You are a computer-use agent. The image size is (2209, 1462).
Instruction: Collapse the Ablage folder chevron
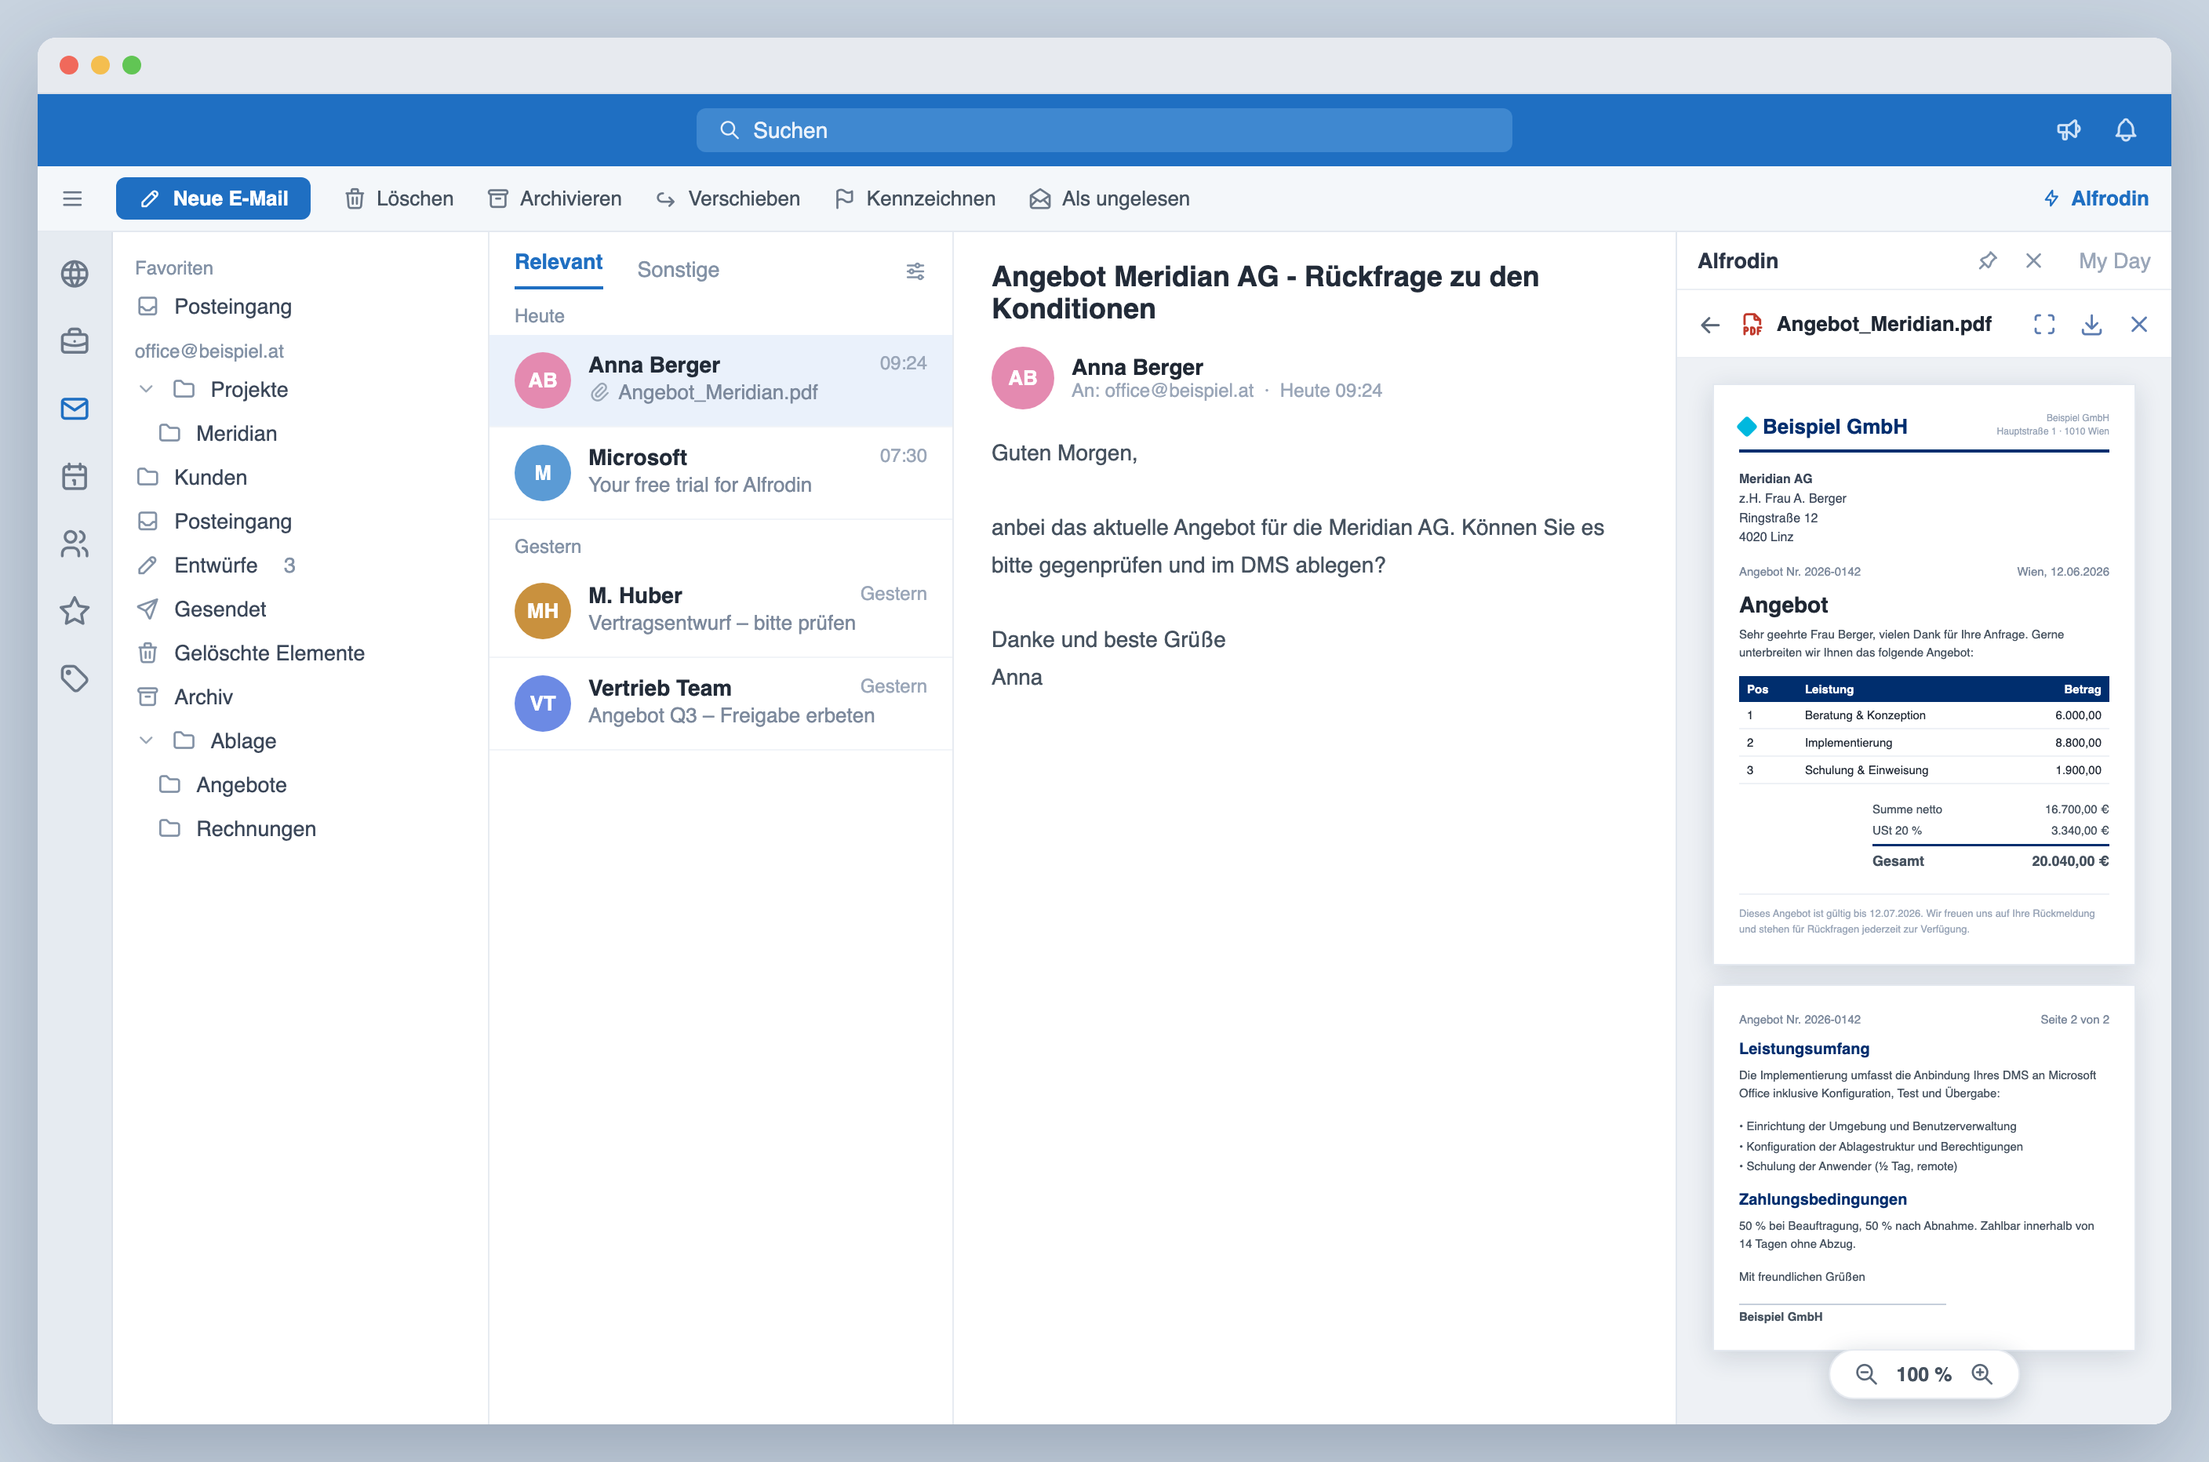[x=145, y=740]
